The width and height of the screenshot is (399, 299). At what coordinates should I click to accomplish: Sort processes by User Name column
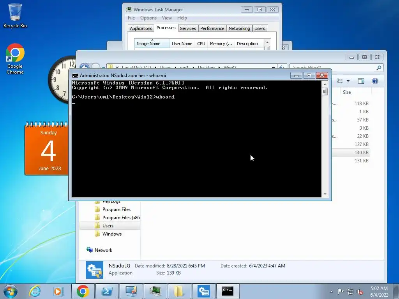[182, 44]
